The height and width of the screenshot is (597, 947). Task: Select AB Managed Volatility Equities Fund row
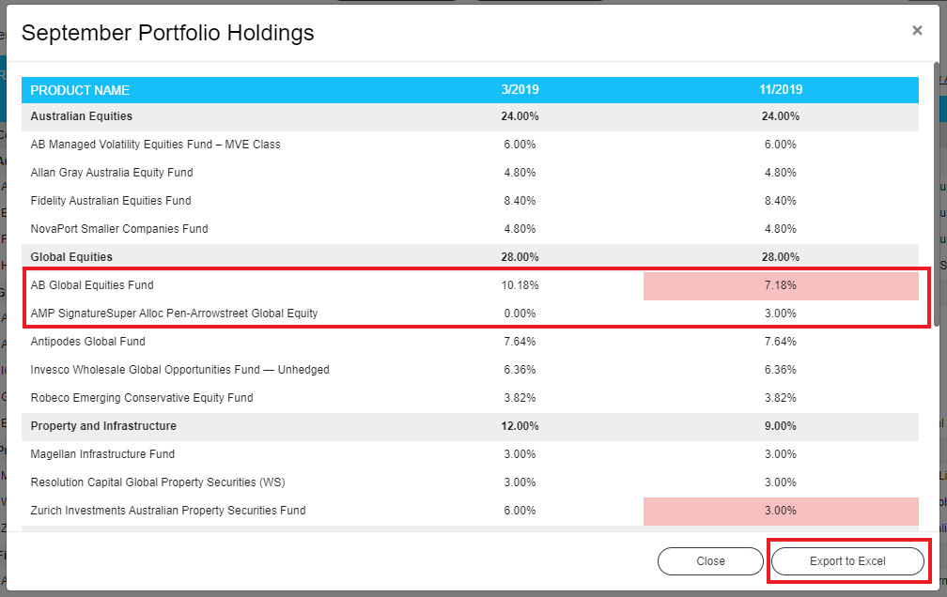155,145
